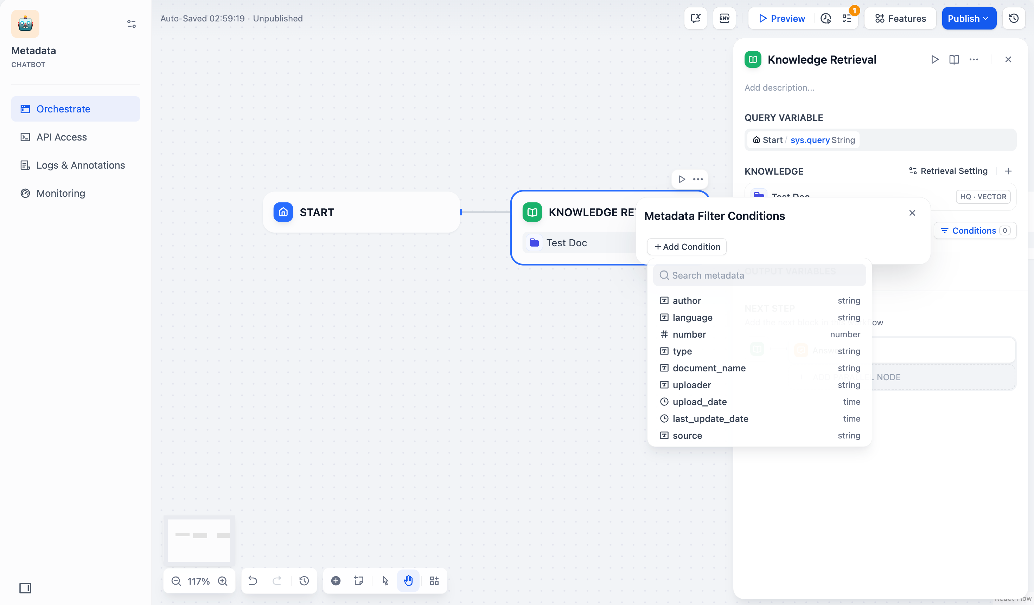Screen dimensions: 1034x605
Task: Click the undo arrow icon
Action: (253, 581)
